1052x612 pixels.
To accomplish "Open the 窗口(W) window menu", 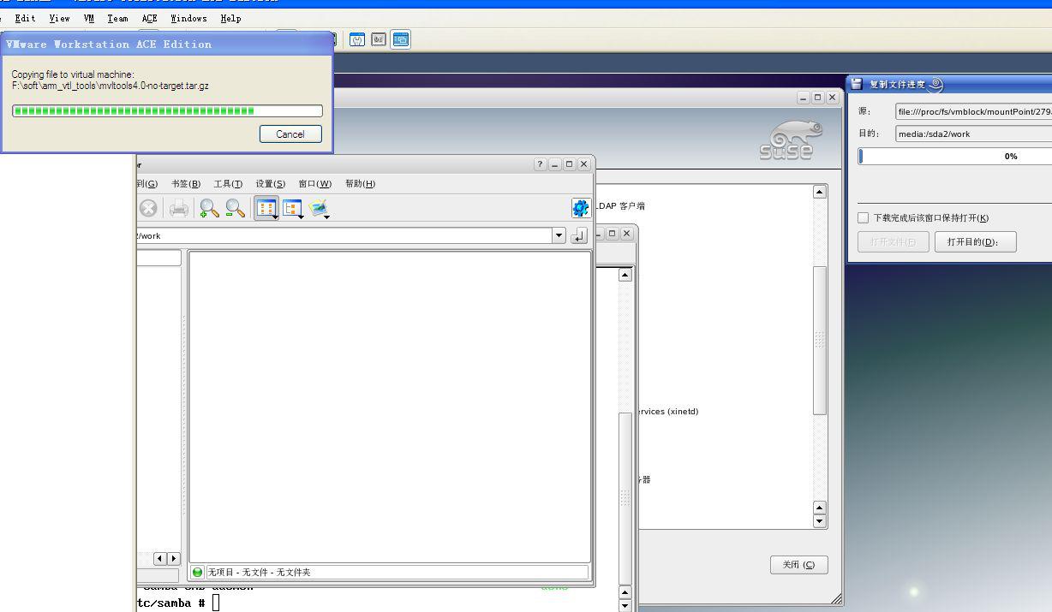I will coord(314,184).
